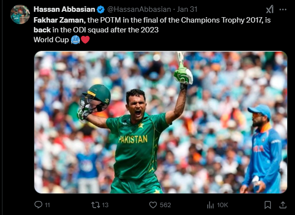Screen dimensions: 295x215
Task: Open the reply comment icon
Action: 38,205
